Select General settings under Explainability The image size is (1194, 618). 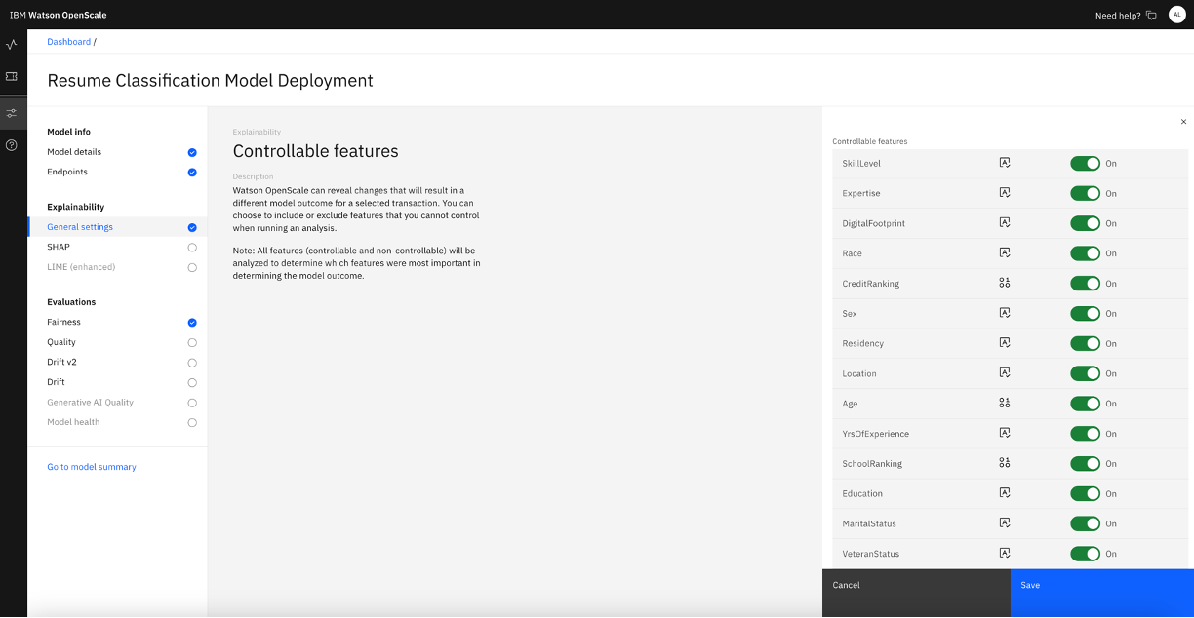pyautogui.click(x=80, y=227)
